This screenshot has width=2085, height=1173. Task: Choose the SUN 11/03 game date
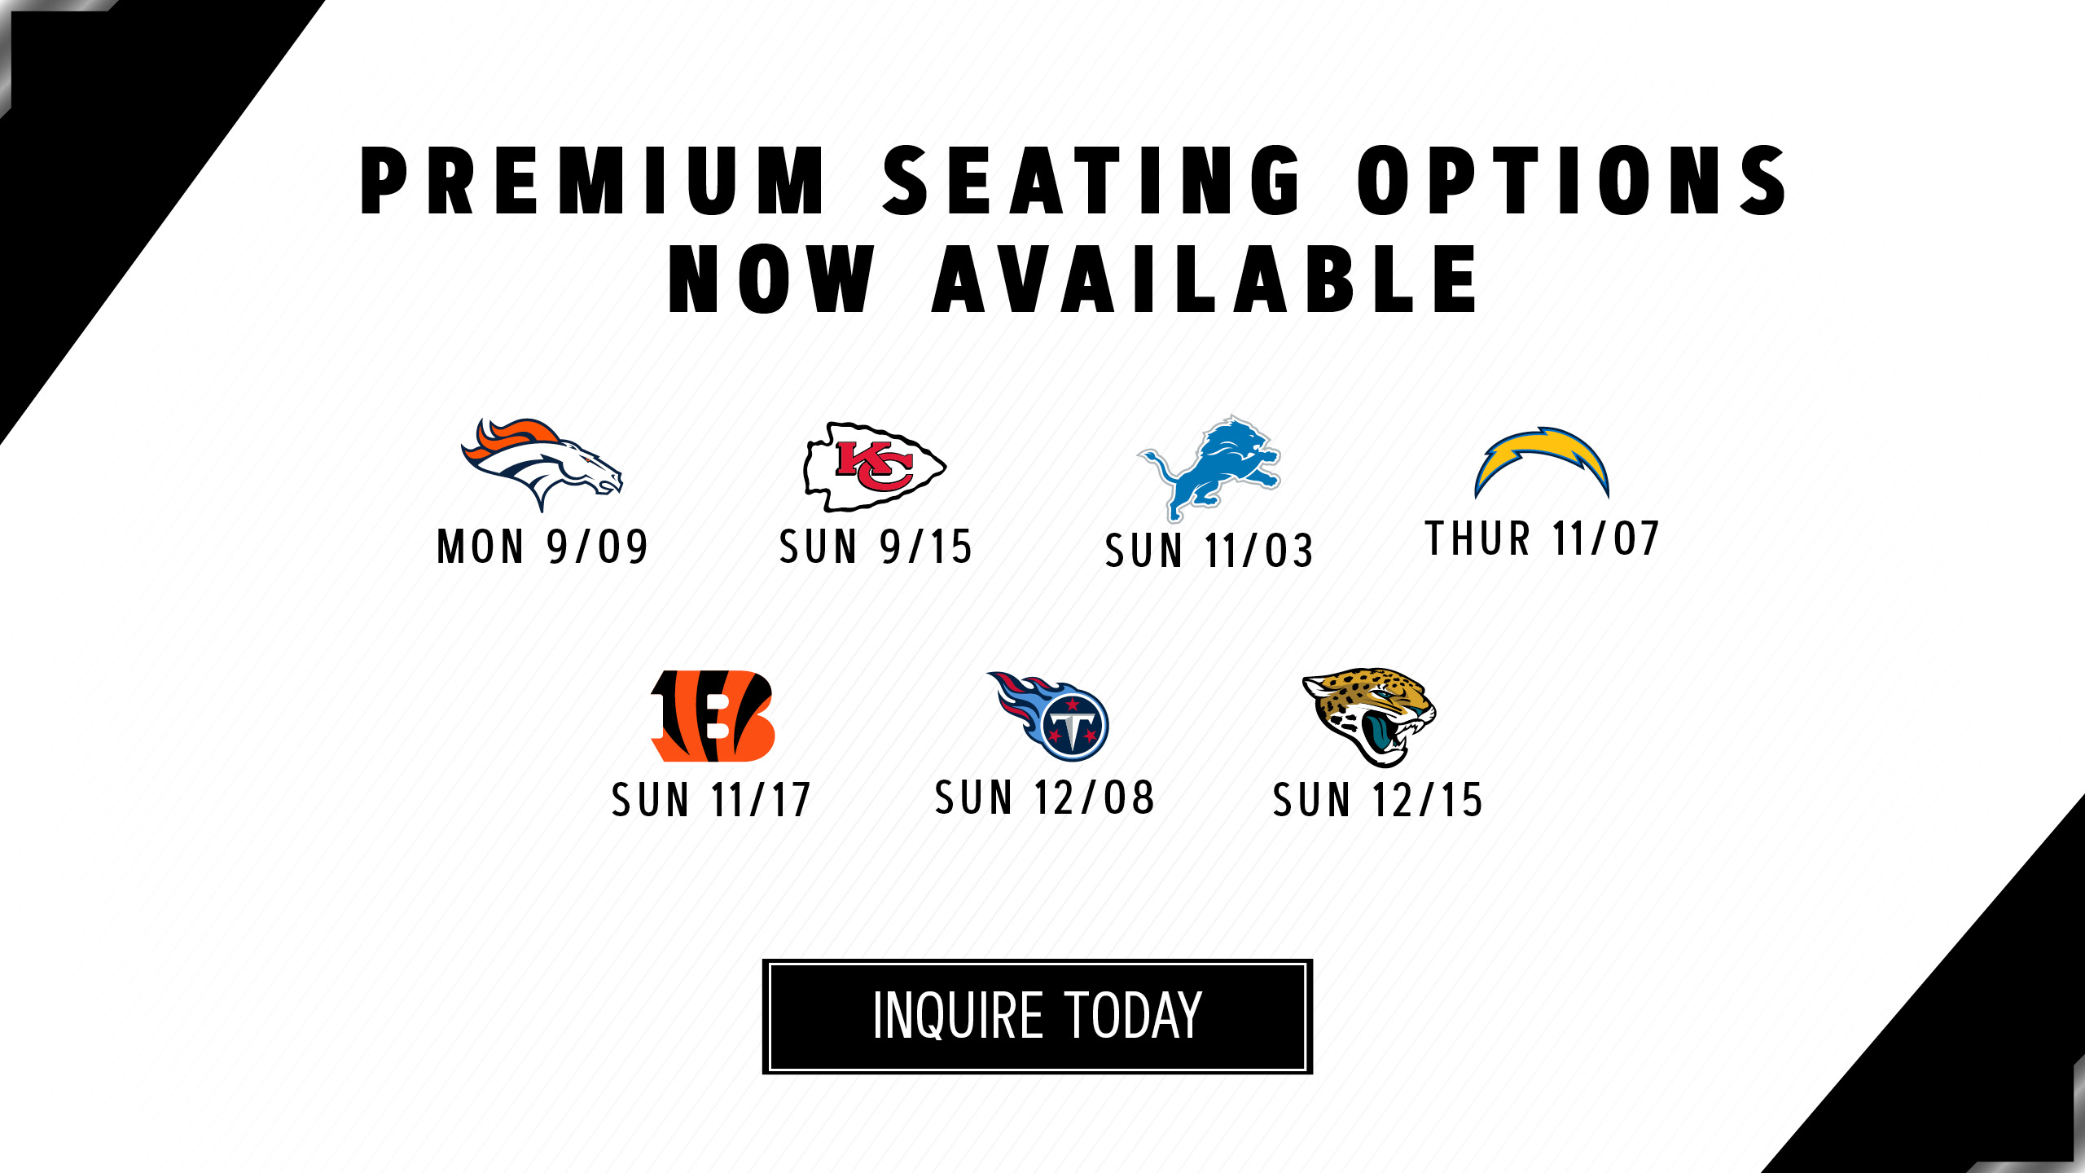(x=1209, y=551)
